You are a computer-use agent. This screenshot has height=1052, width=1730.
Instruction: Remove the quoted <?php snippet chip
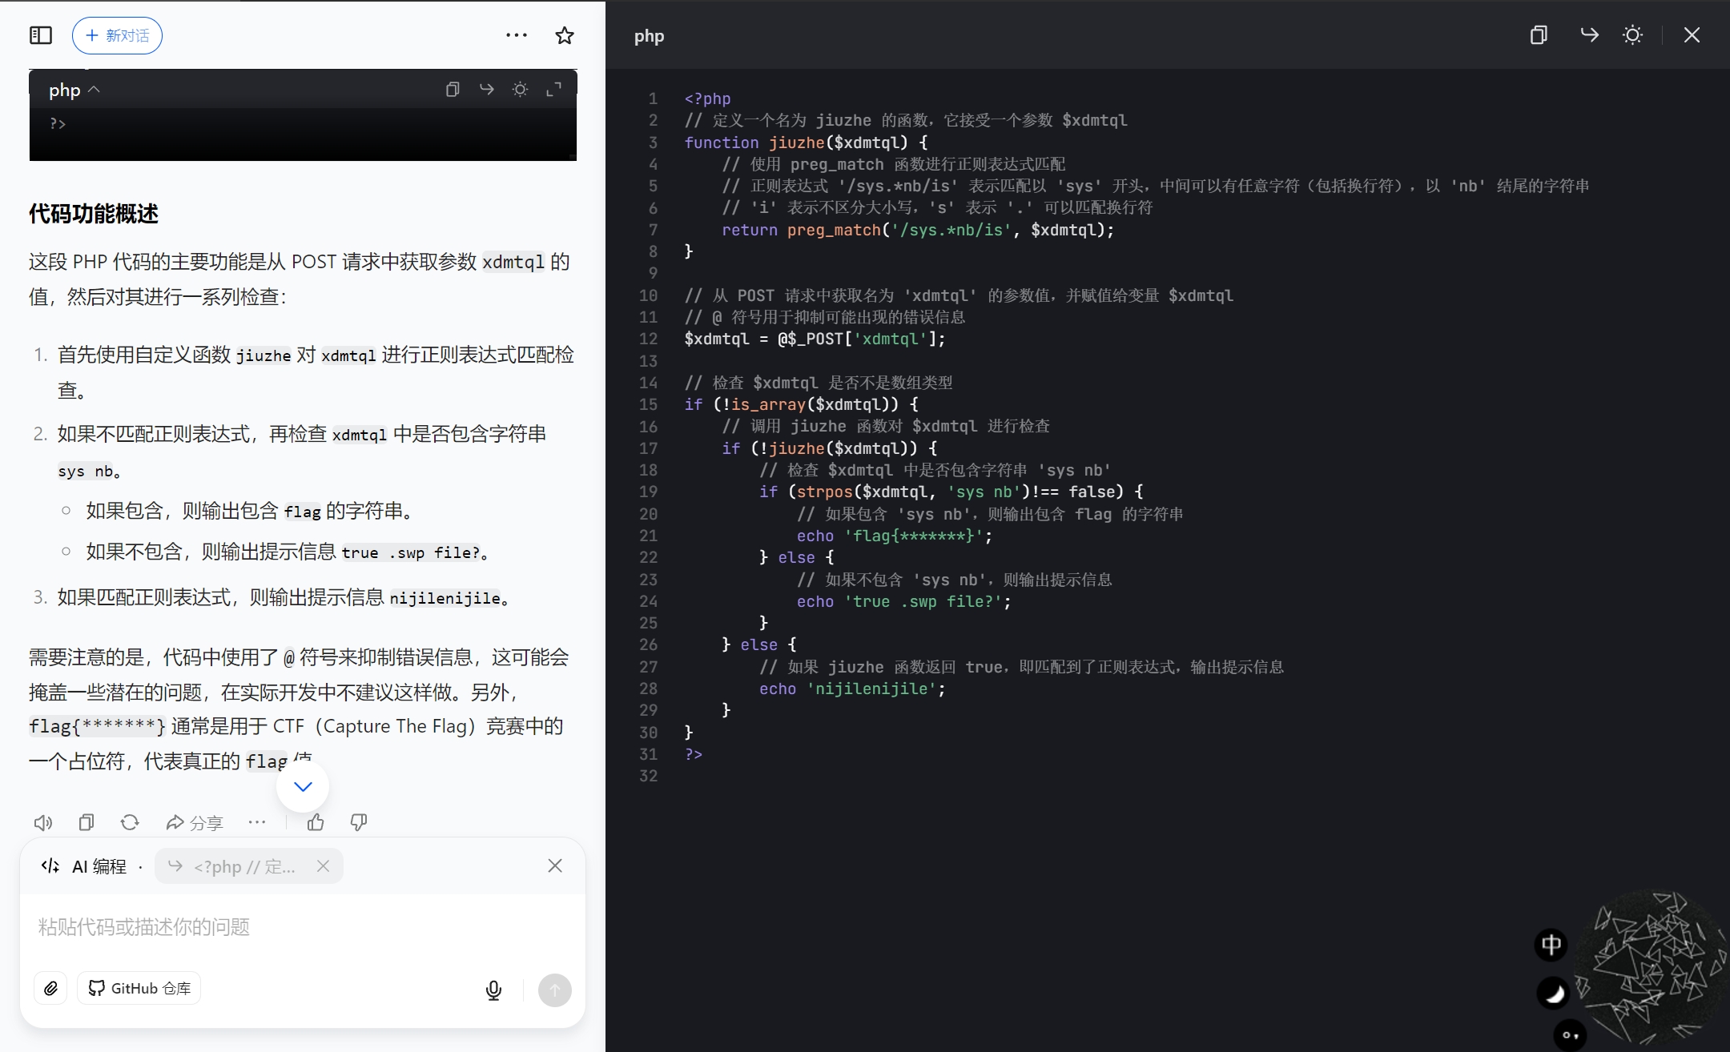pyautogui.click(x=323, y=866)
